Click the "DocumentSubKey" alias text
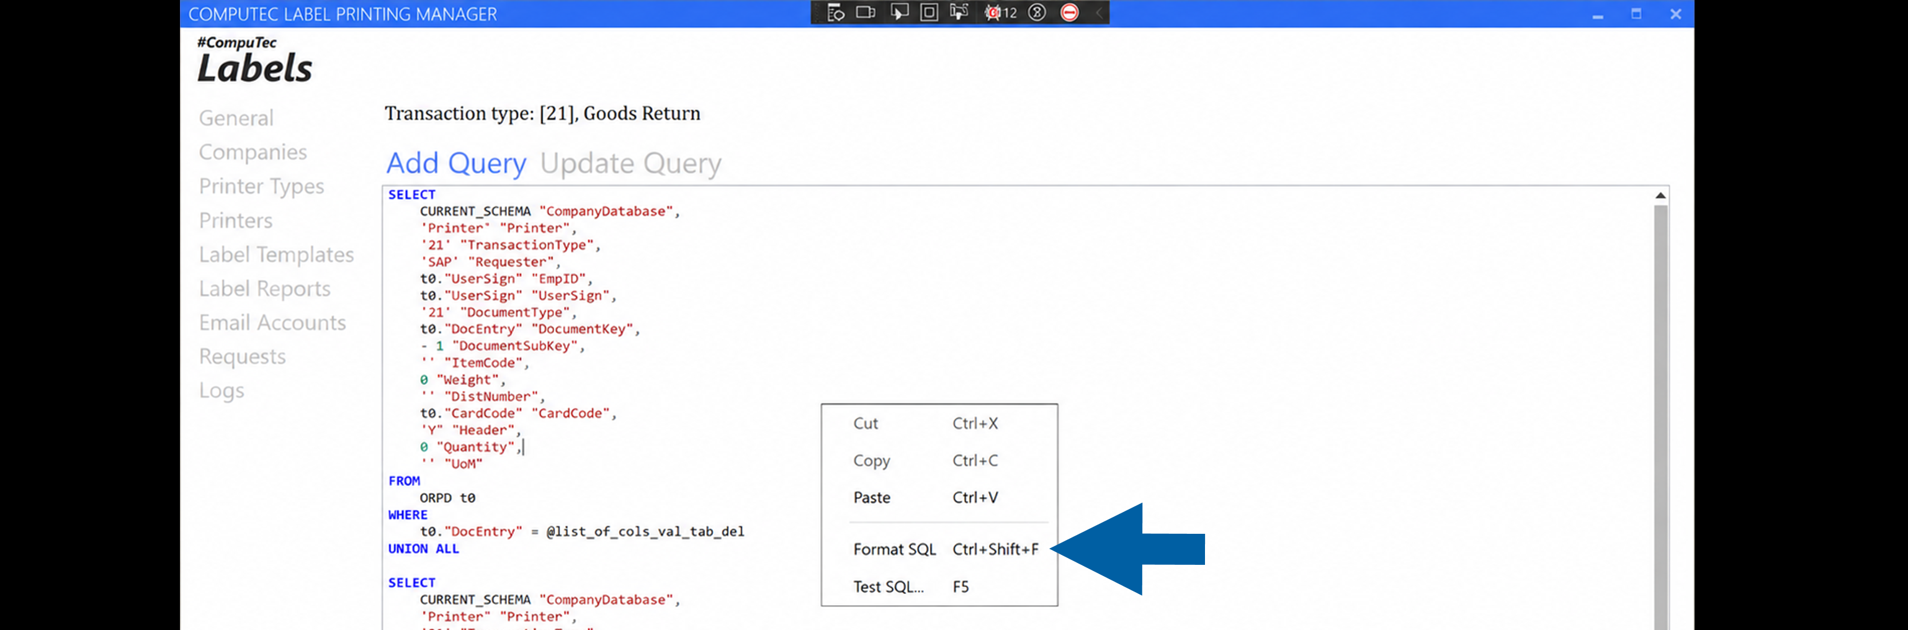The height and width of the screenshot is (630, 1908). (515, 346)
